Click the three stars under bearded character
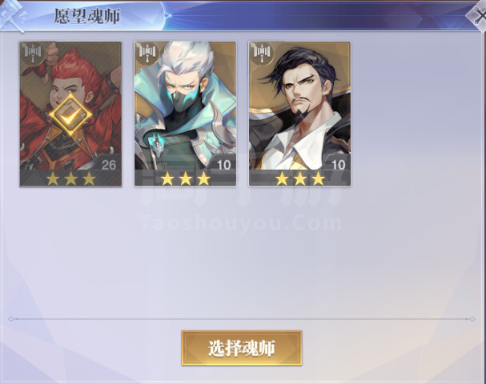The width and height of the screenshot is (486, 384). 300,178
